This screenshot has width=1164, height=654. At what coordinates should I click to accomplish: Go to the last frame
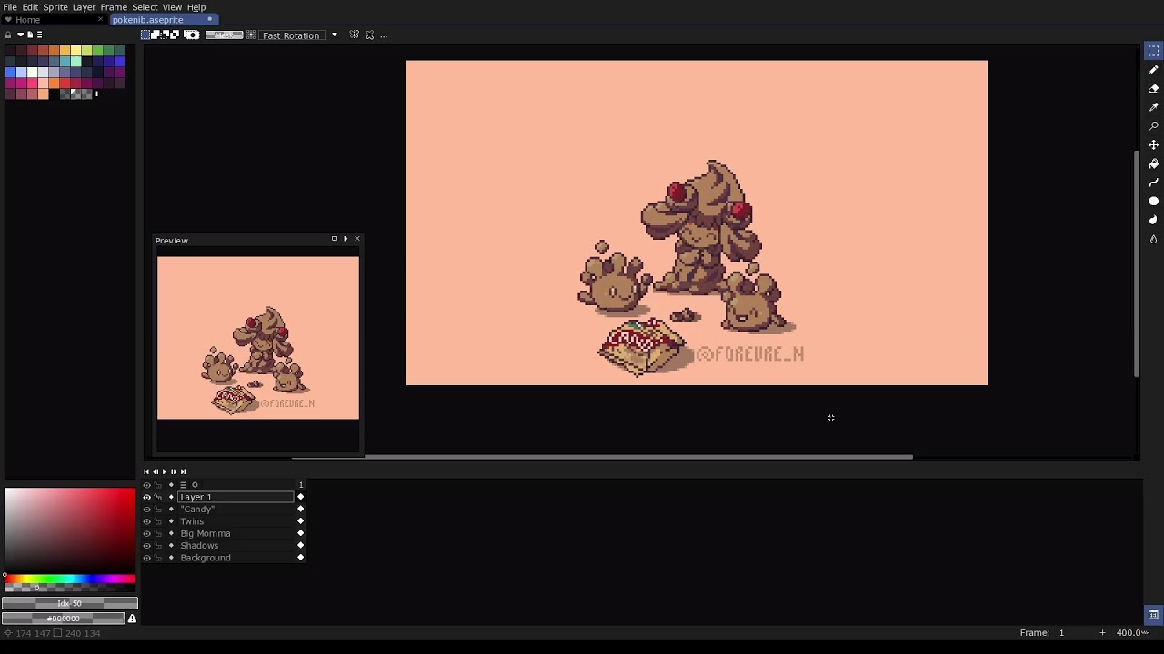point(183,471)
